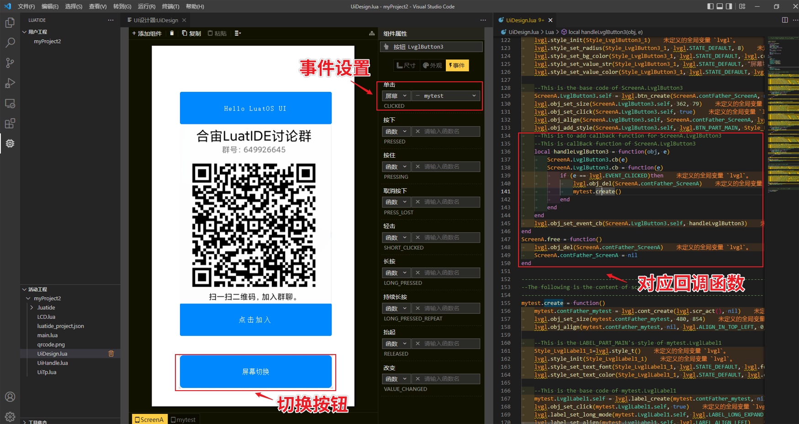Image resolution: width=799 pixels, height=424 pixels.
Task: Open the Run and Debug view
Action: [x=10, y=83]
